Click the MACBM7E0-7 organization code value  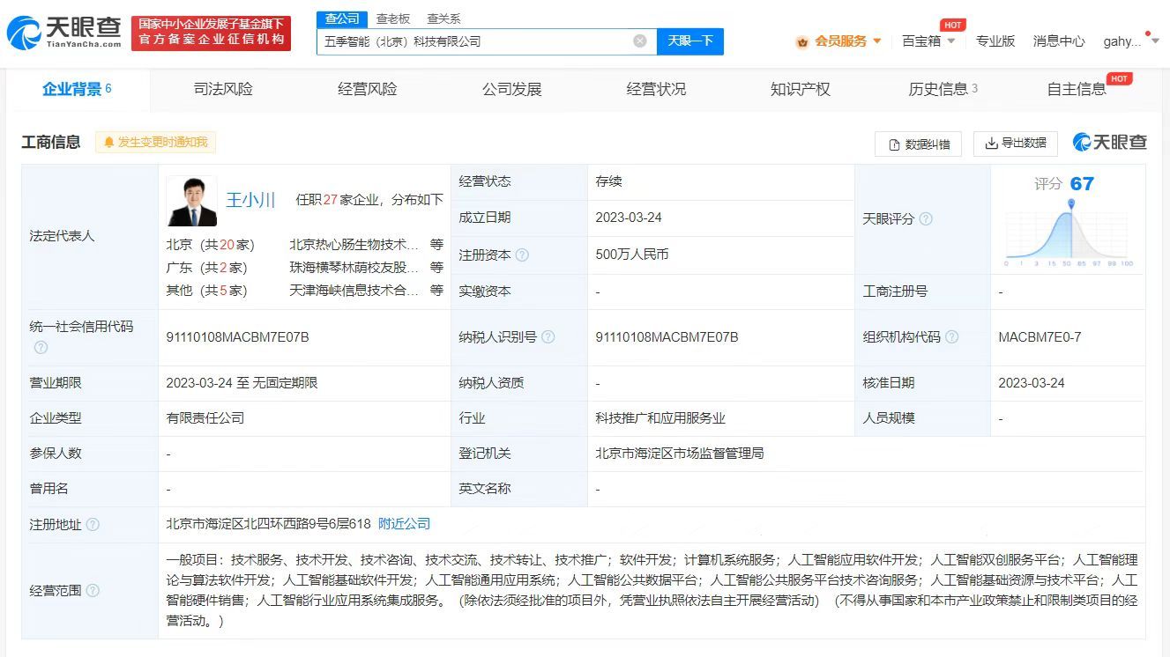click(1040, 336)
